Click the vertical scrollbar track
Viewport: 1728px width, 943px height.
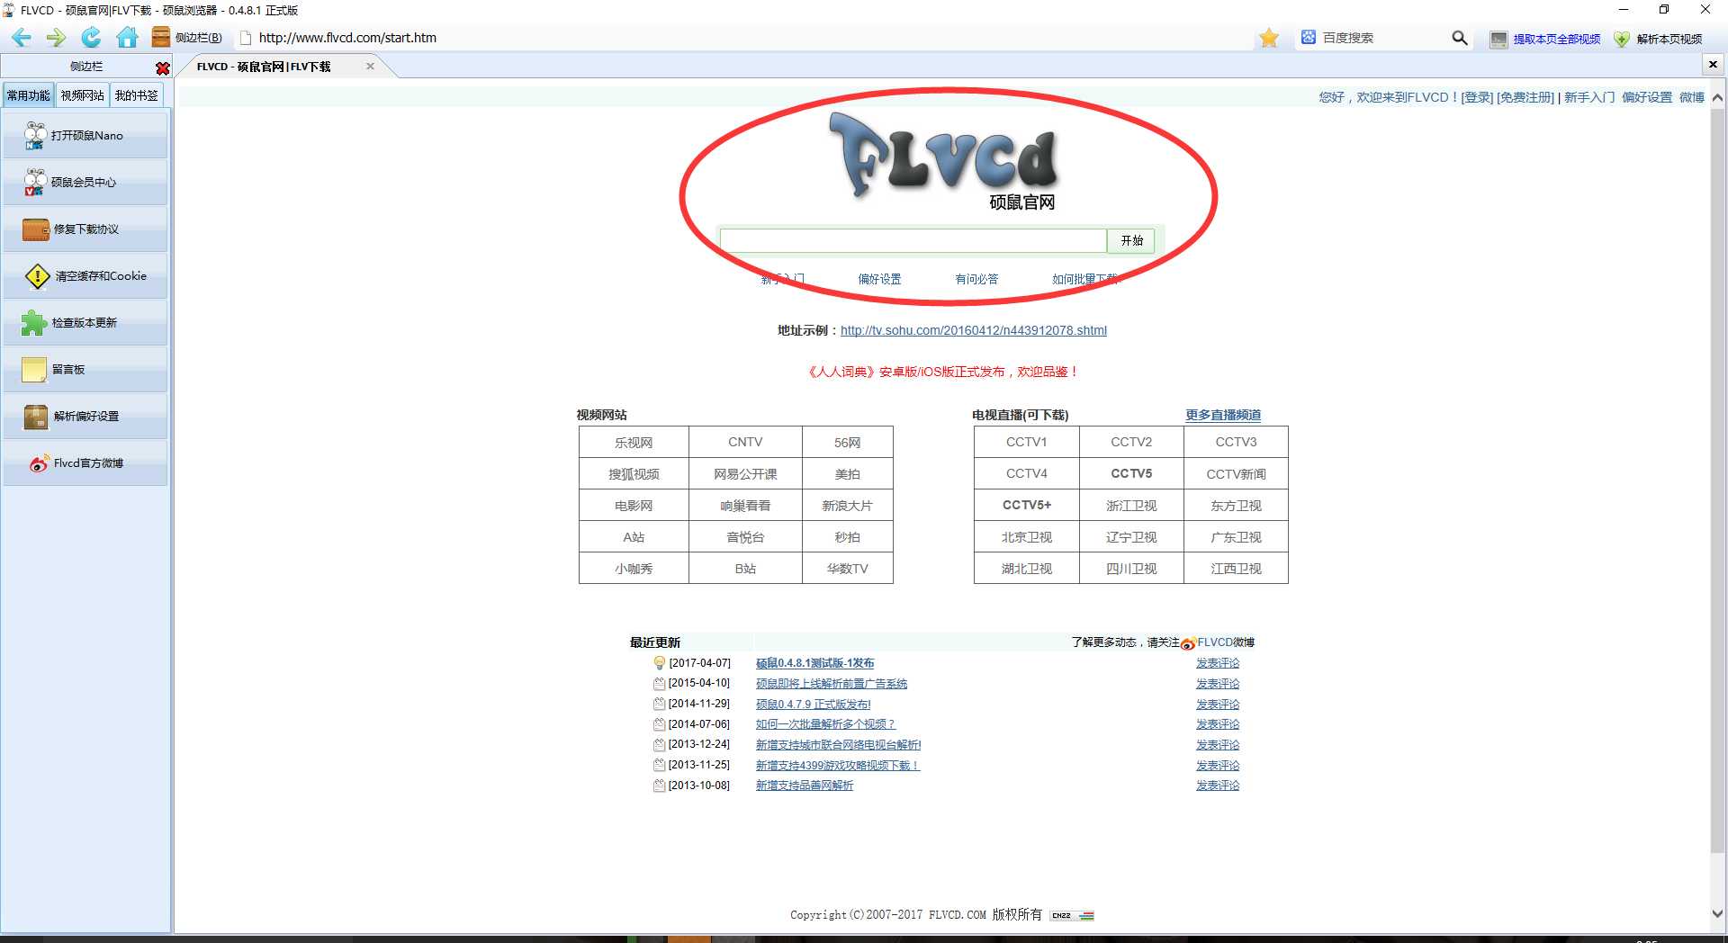(x=1717, y=504)
